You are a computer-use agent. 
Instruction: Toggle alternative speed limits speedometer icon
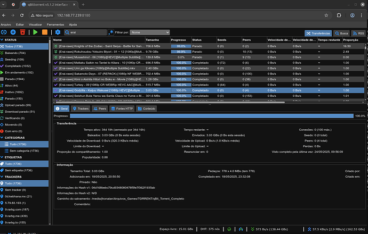[x=241, y=229]
